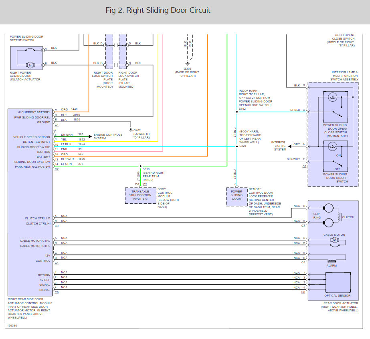The width and height of the screenshot is (370, 339).
Task: Click 'PNK 39' wire label
Action: [71, 149]
